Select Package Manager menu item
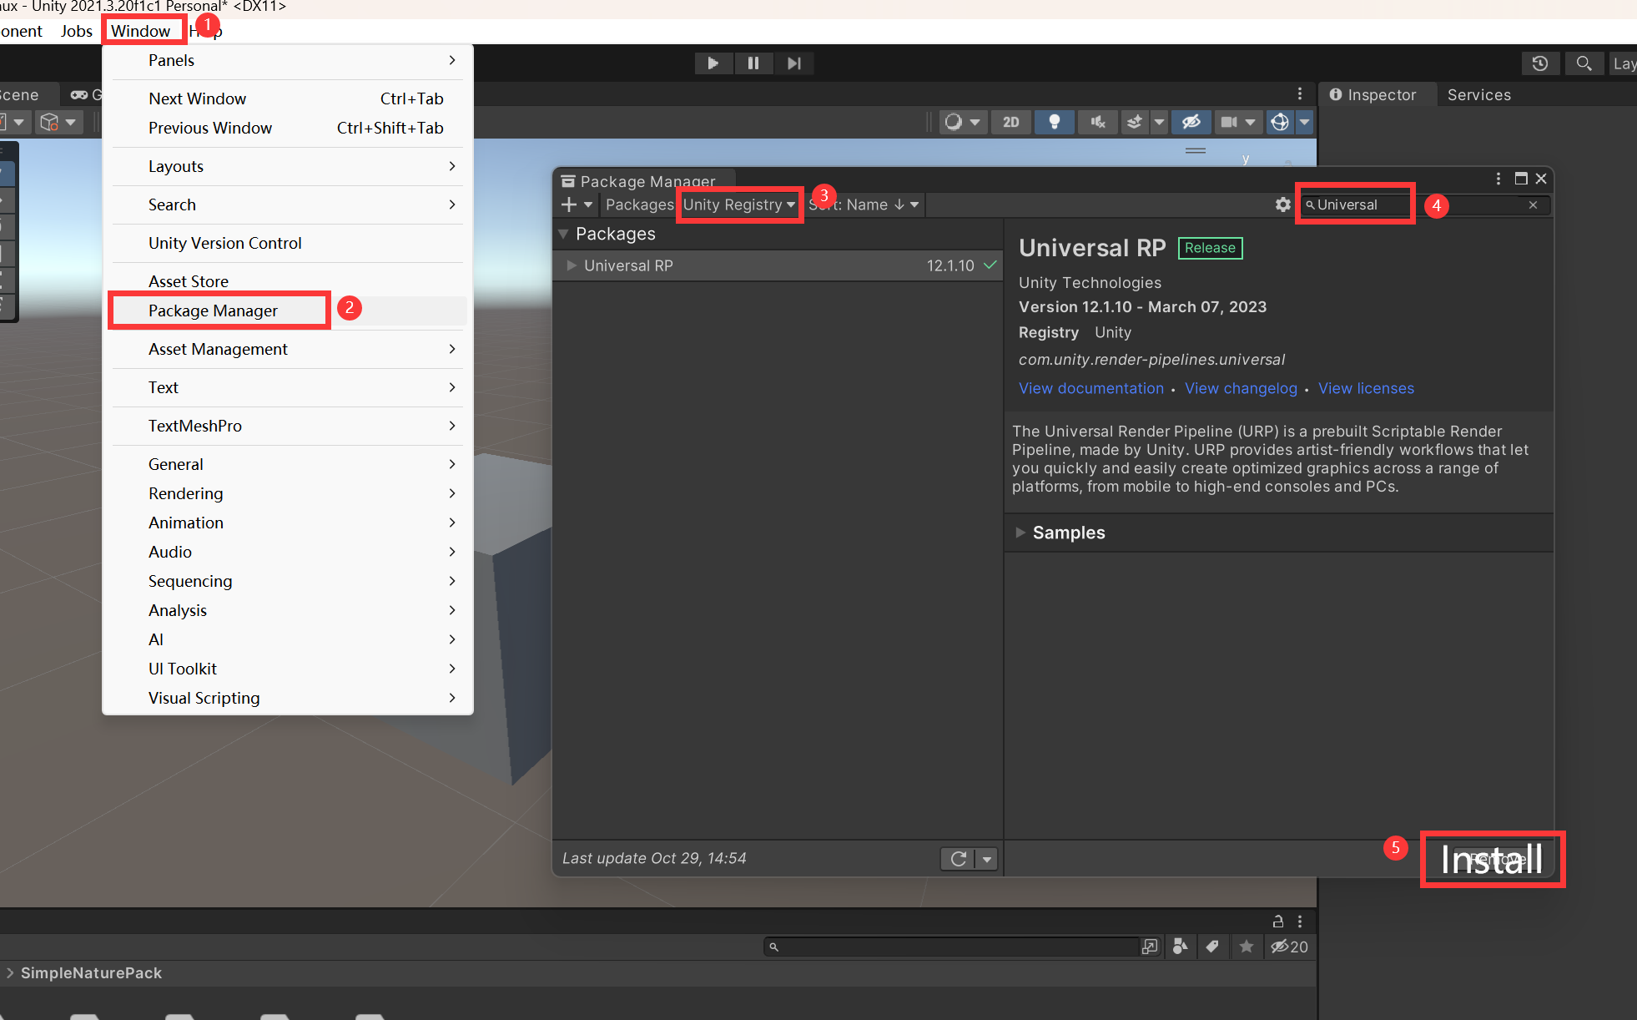The width and height of the screenshot is (1637, 1020). coord(214,311)
